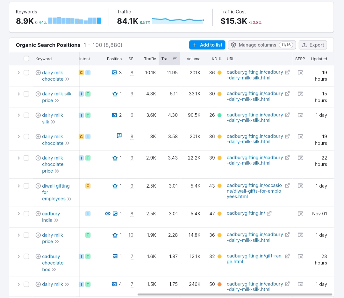The height and width of the screenshot is (298, 344).
Task: Open the cadburygifting.in/gift-range.html URL link
Action: [254, 259]
